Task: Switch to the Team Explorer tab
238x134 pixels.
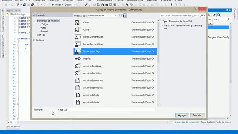Action: click(x=208, y=122)
